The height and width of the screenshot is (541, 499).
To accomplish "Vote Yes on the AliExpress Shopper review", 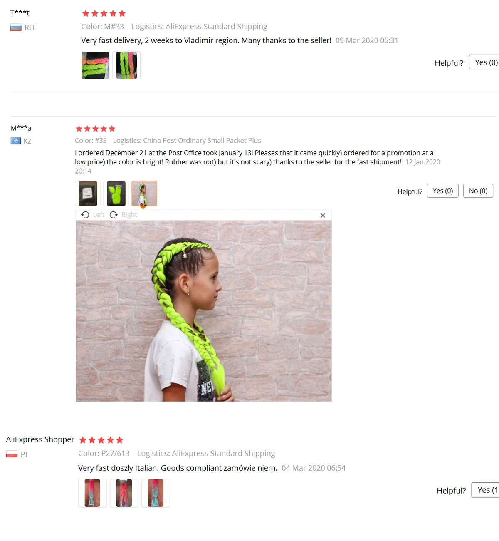I will click(485, 490).
